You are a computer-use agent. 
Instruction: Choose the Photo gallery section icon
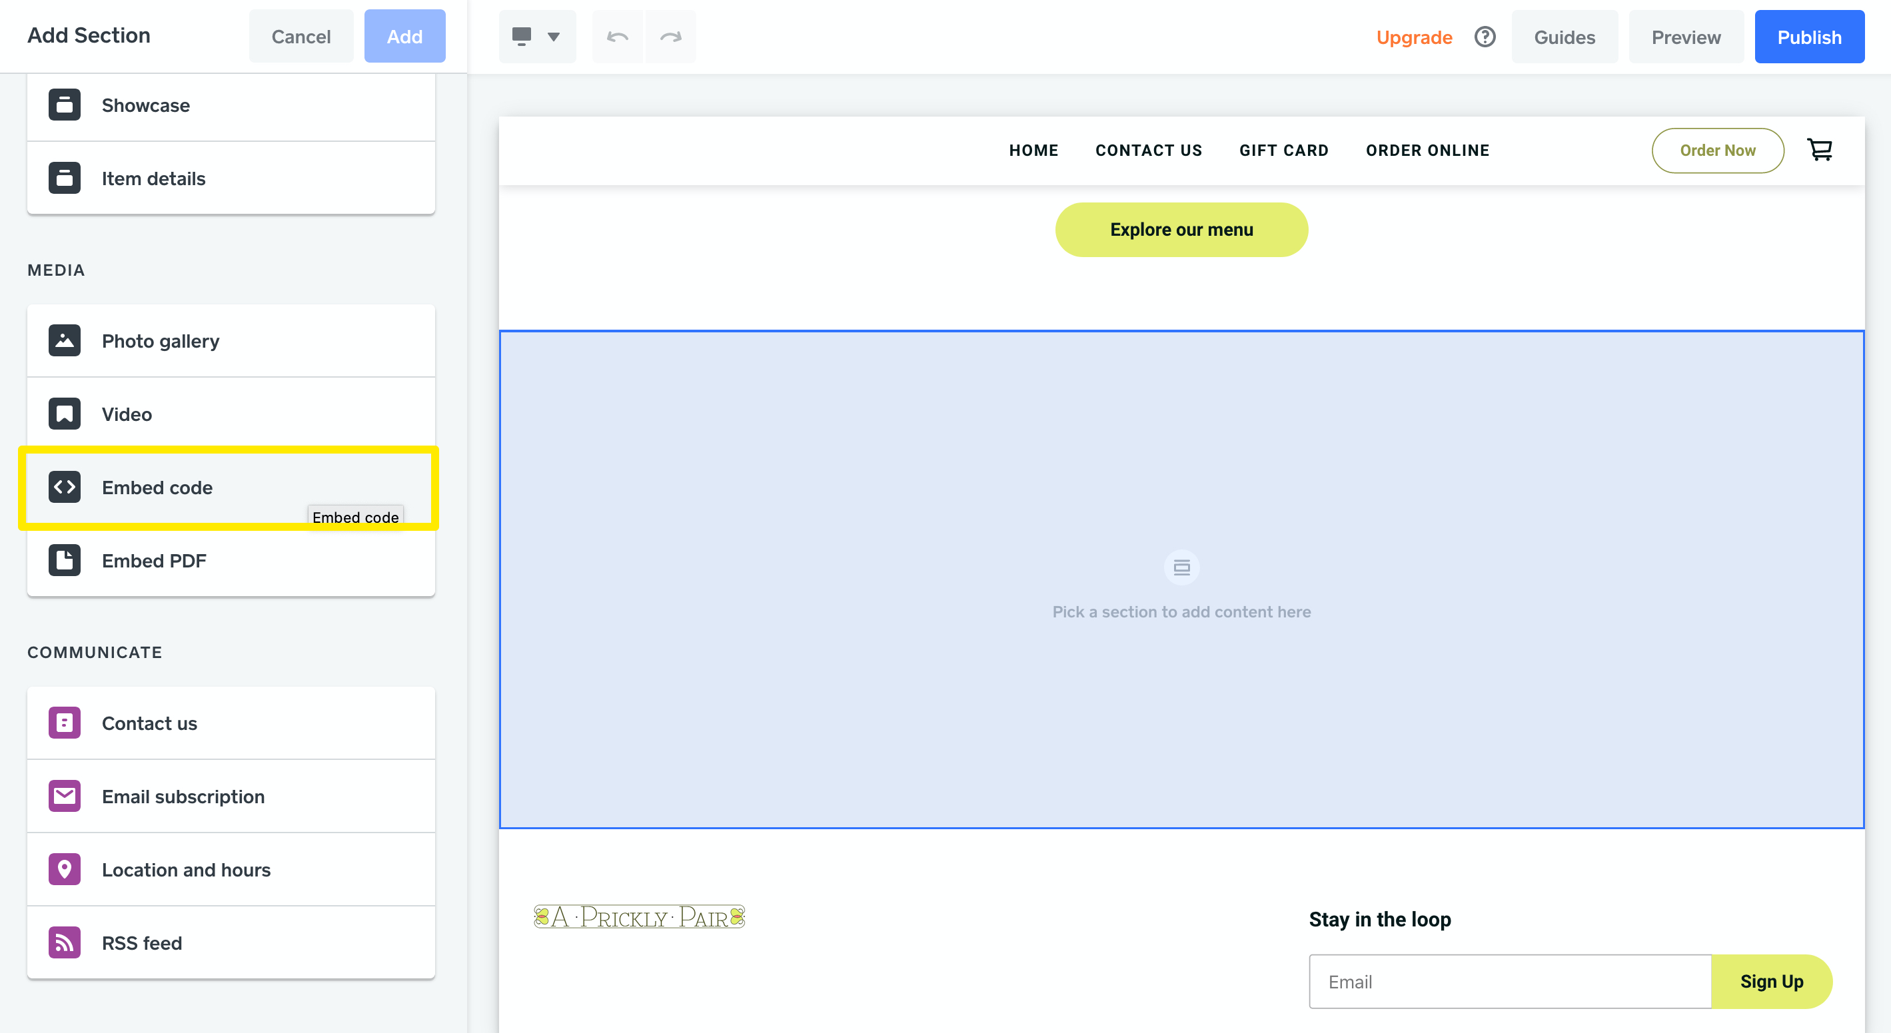[x=65, y=341]
